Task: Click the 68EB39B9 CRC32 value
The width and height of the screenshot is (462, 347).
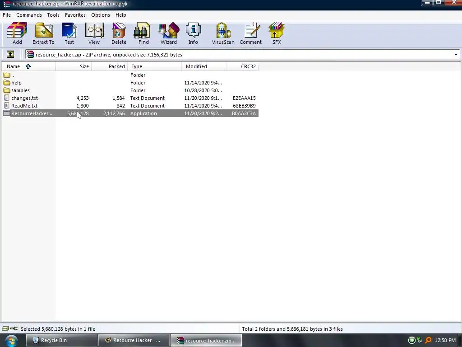Action: click(x=244, y=106)
